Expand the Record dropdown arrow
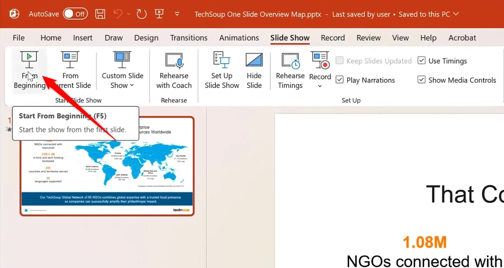The height and width of the screenshot is (268, 504). [320, 86]
